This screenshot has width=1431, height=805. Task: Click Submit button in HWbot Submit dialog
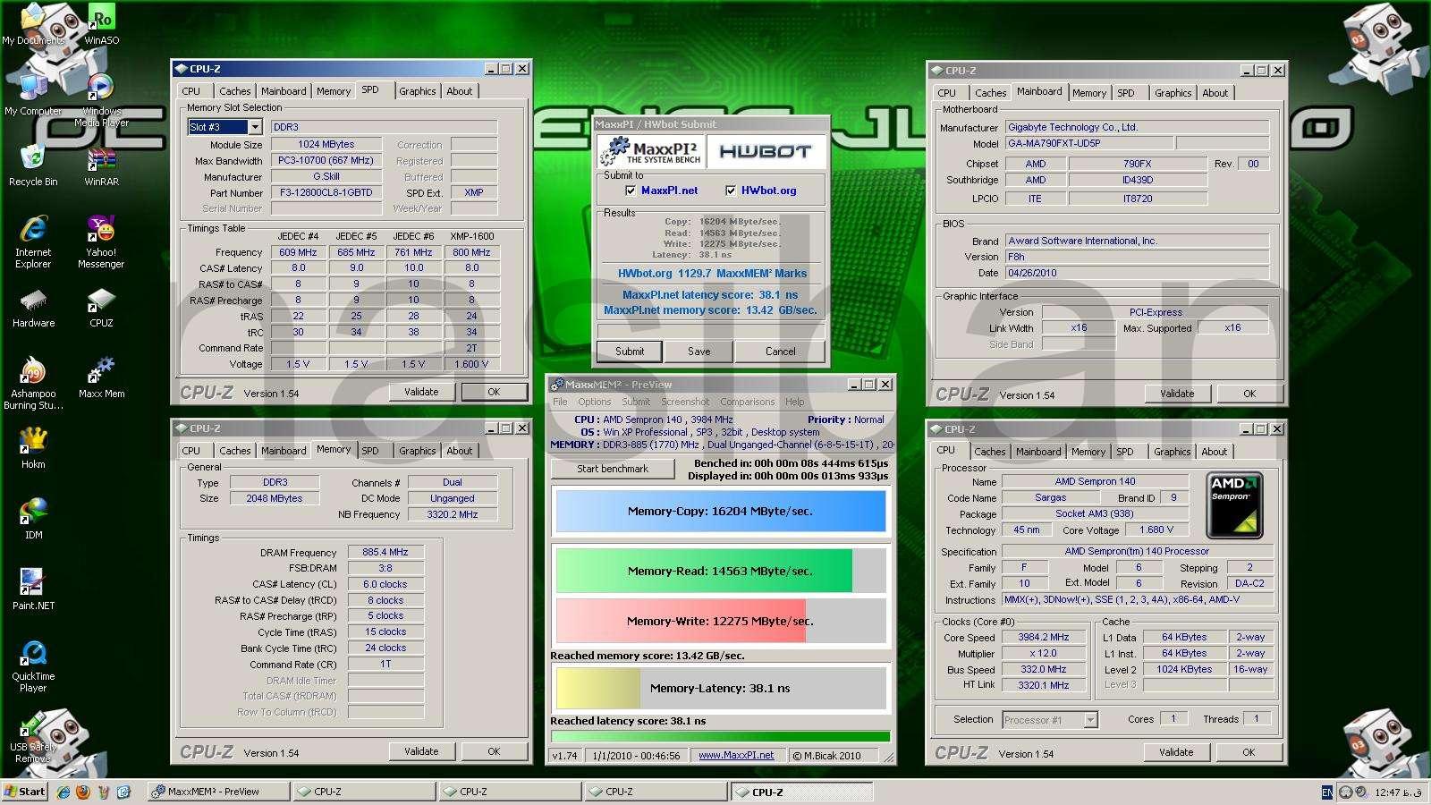pos(630,352)
